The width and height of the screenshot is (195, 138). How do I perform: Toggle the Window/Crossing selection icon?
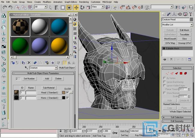tap(69, 8)
